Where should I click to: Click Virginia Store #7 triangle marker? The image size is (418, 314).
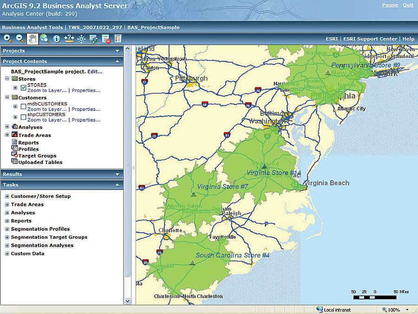(x=194, y=194)
